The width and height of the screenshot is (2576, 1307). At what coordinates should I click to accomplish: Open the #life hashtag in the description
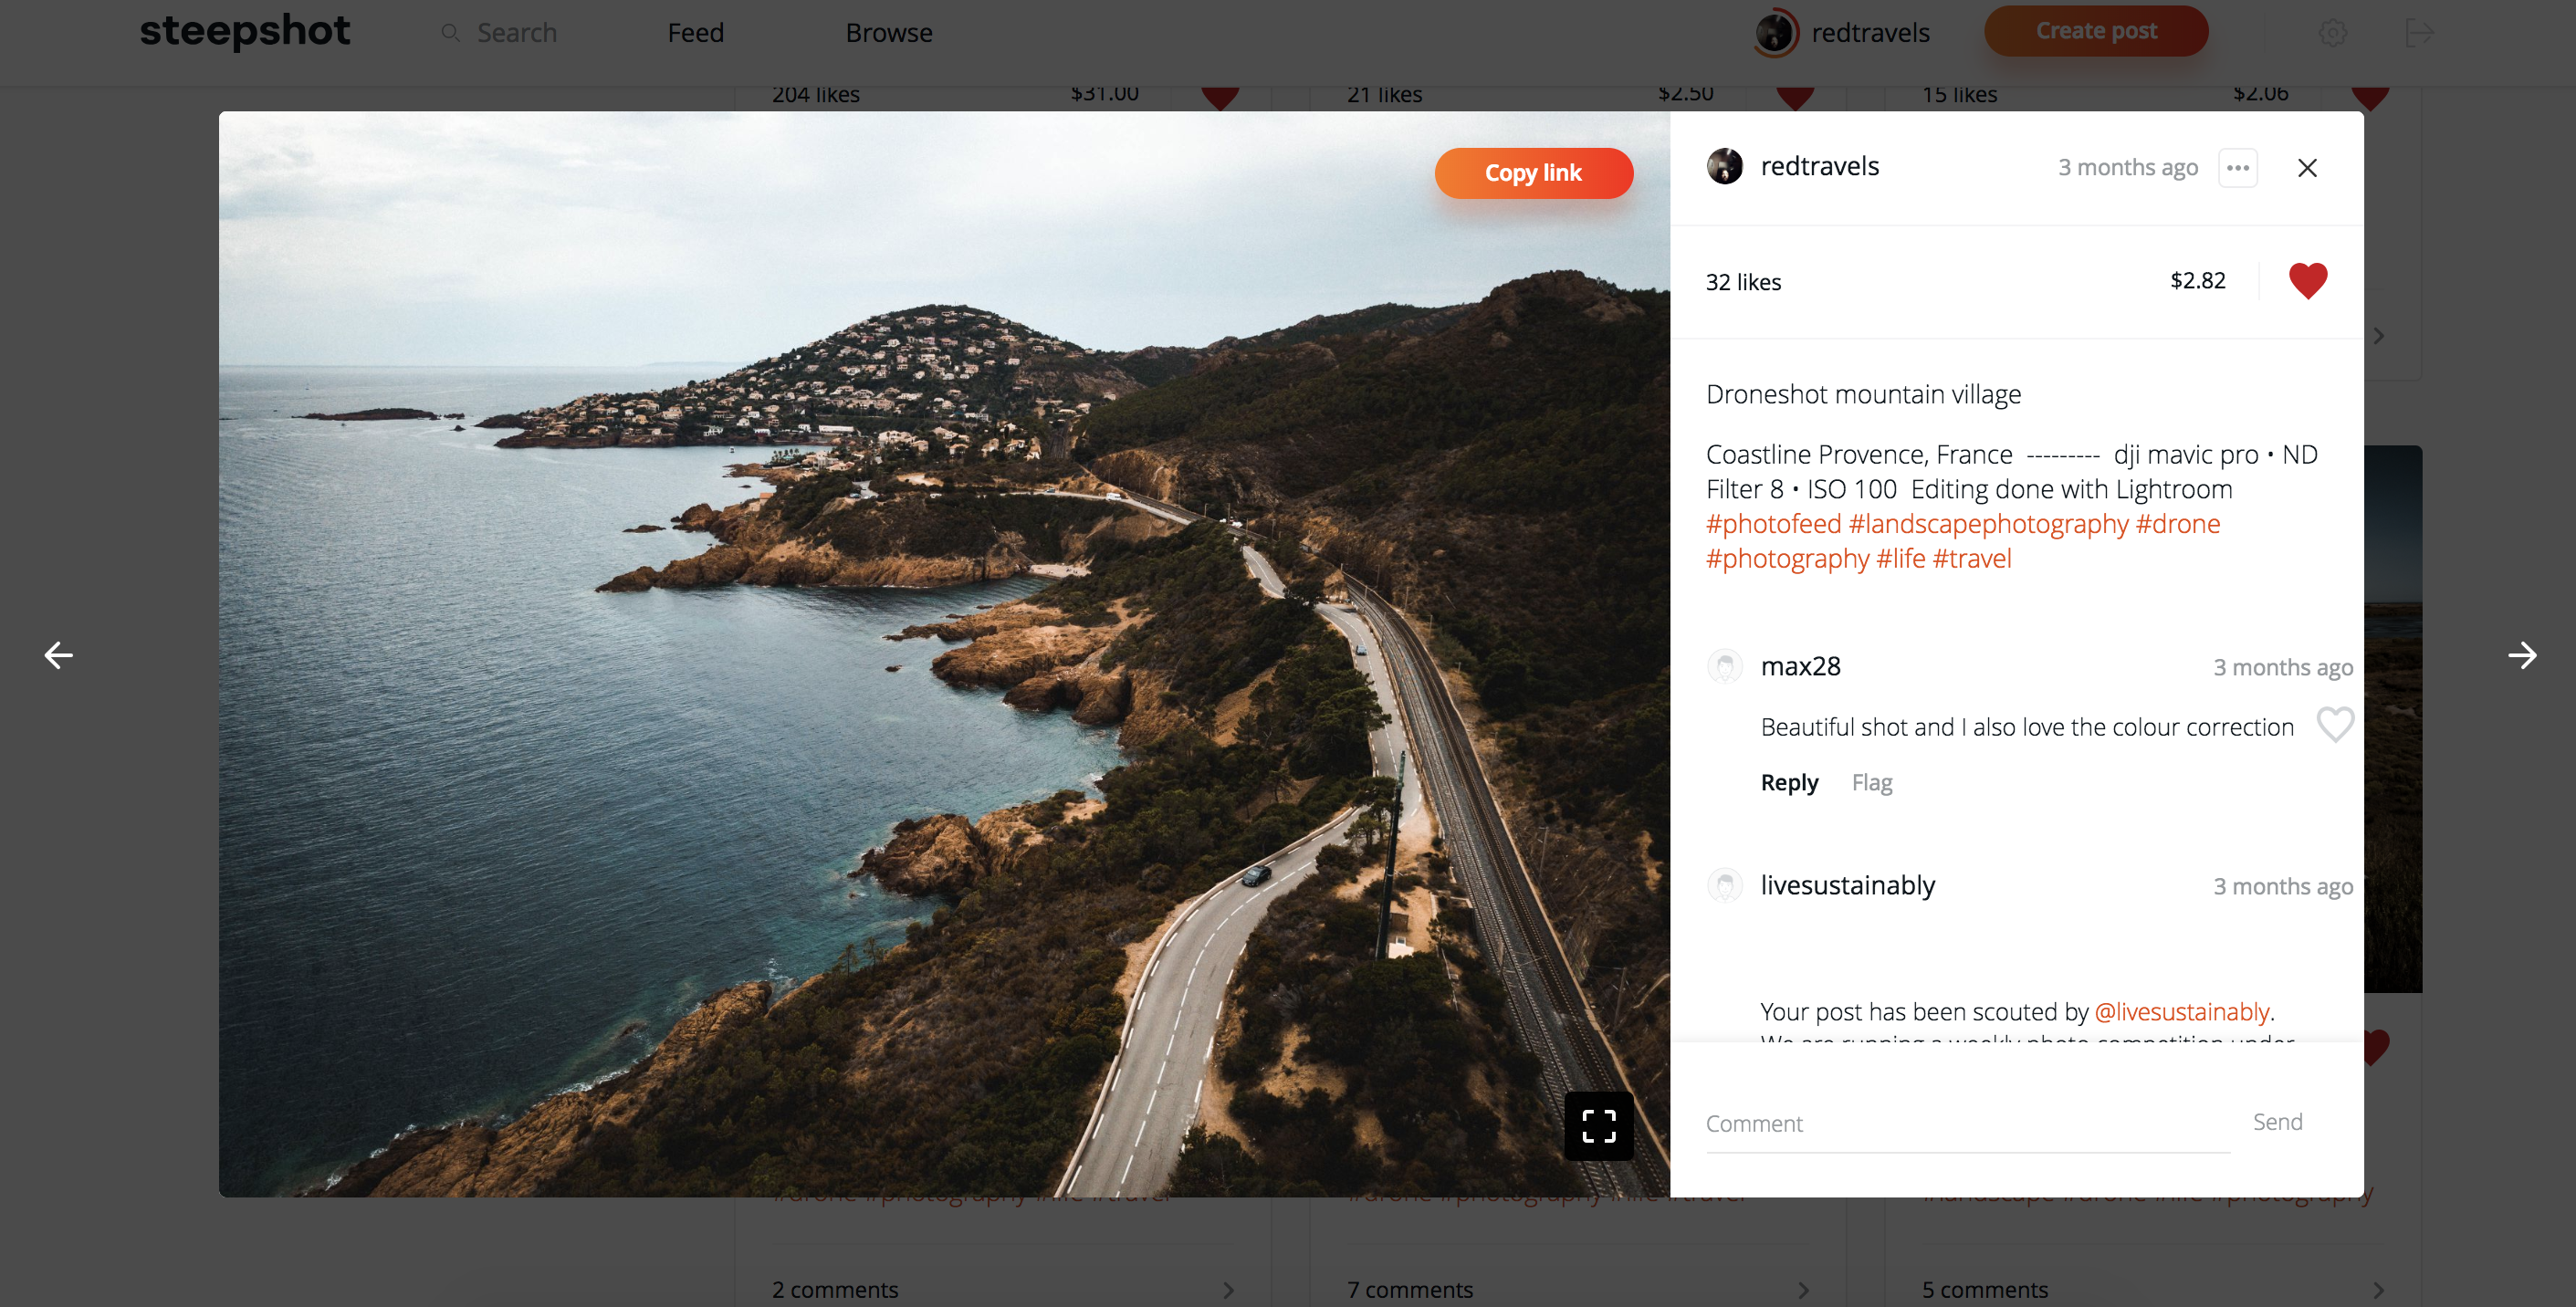click(1900, 558)
